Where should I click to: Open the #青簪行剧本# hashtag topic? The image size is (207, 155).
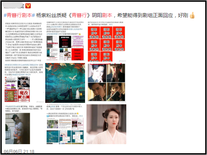click(19, 15)
